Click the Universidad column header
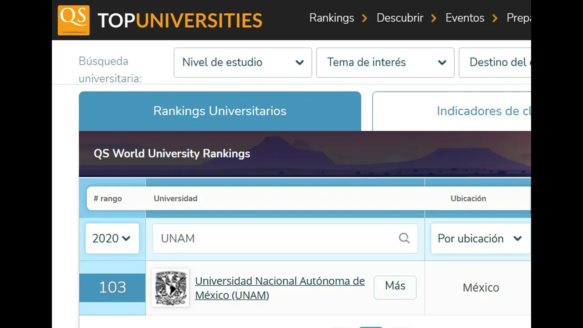The image size is (583, 328). pos(175,199)
